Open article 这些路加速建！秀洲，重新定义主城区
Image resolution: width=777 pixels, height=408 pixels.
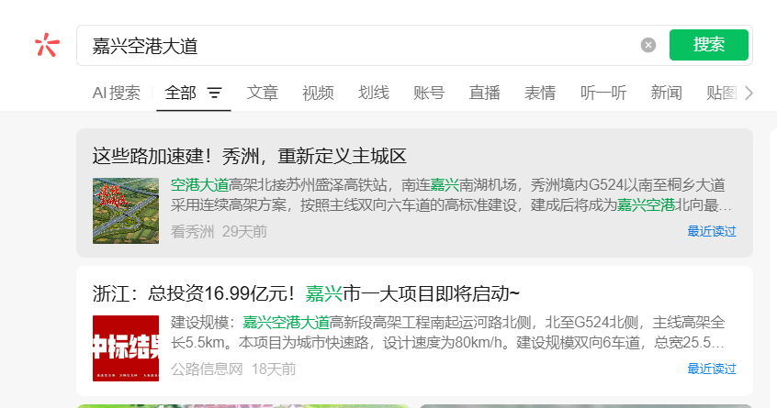coord(249,156)
